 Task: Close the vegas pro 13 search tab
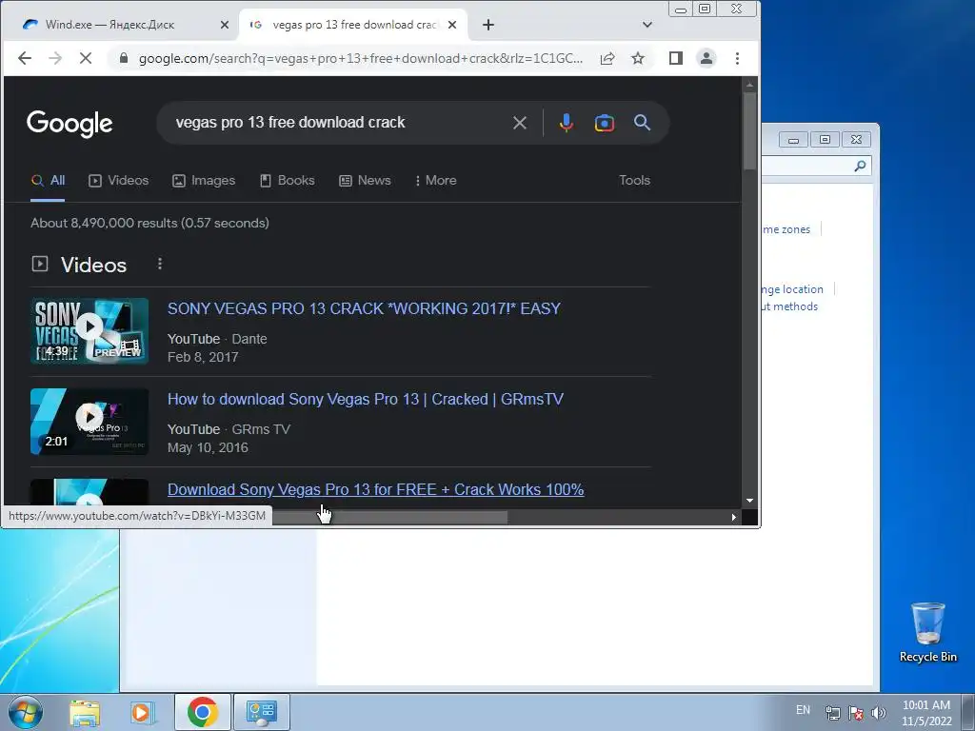click(452, 25)
